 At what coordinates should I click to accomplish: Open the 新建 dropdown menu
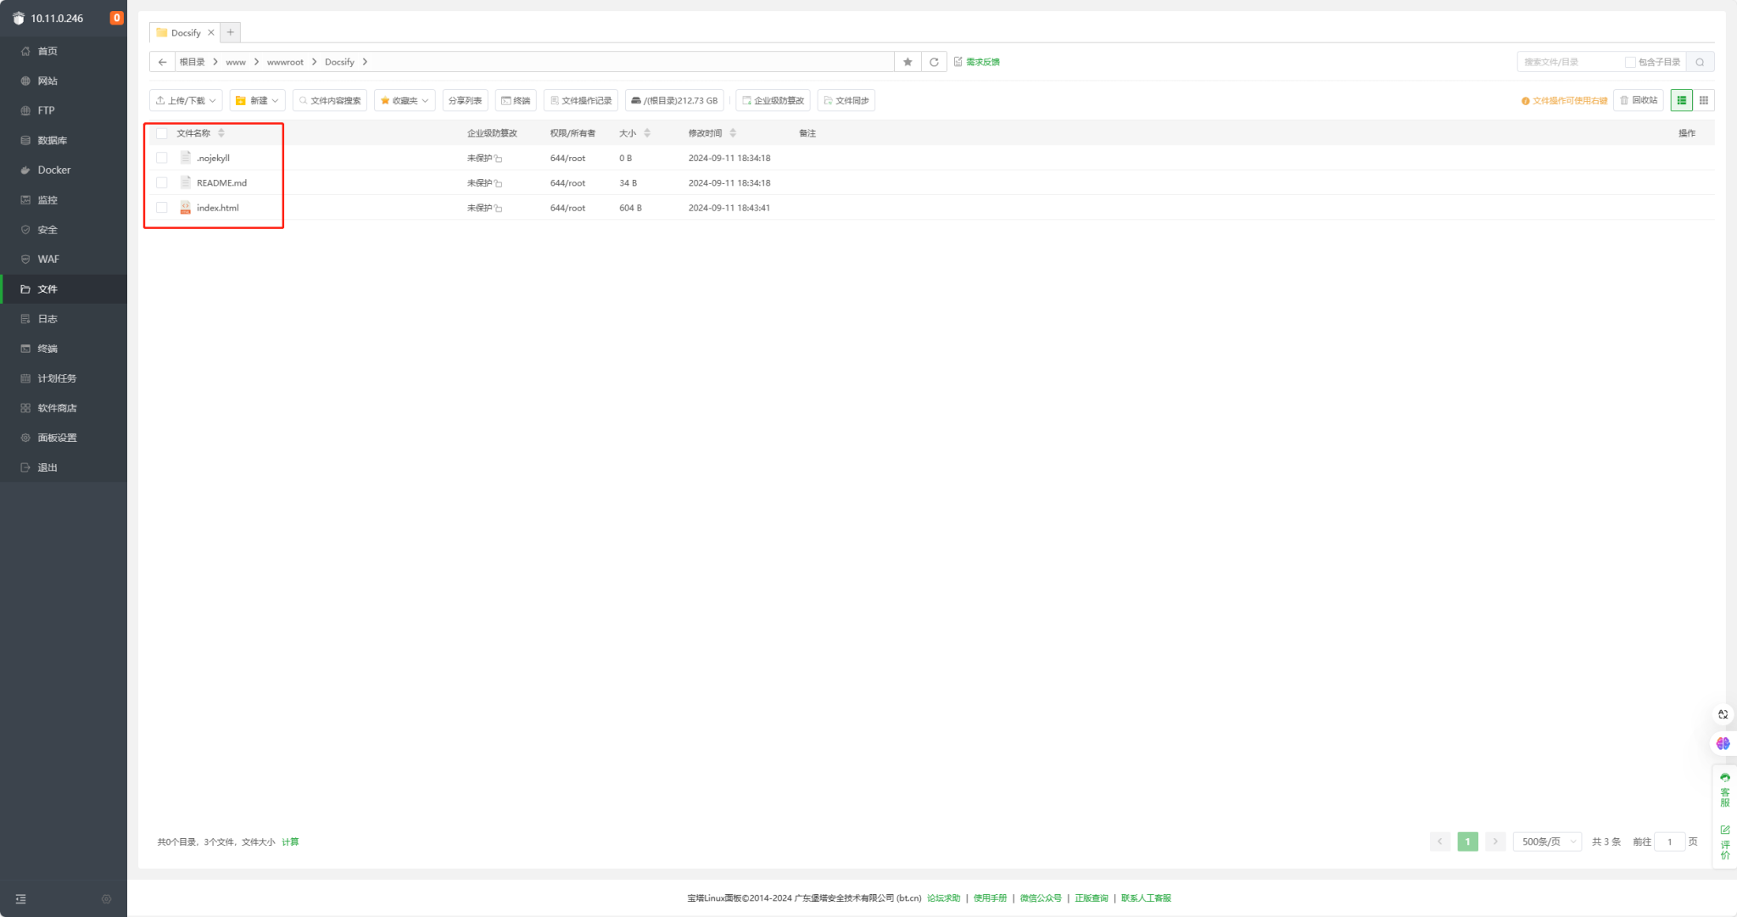pos(257,100)
